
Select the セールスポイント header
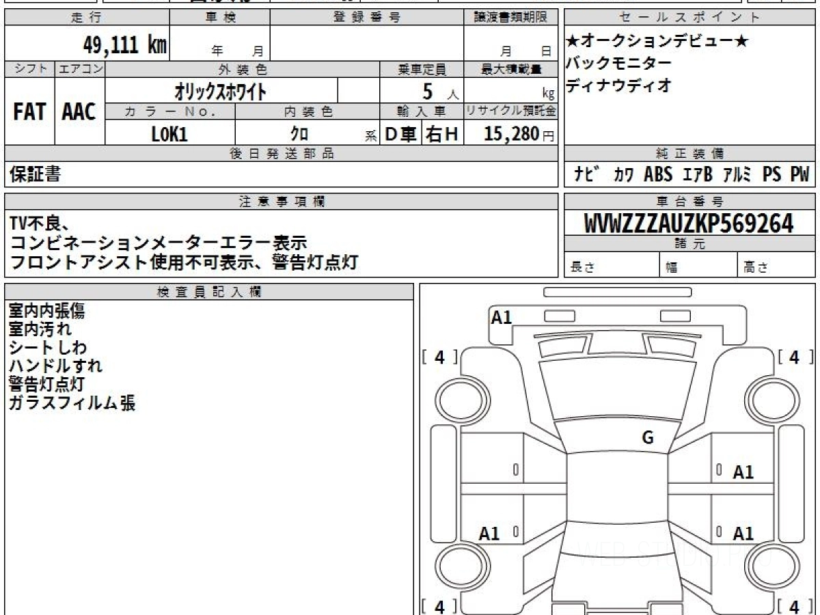click(689, 18)
